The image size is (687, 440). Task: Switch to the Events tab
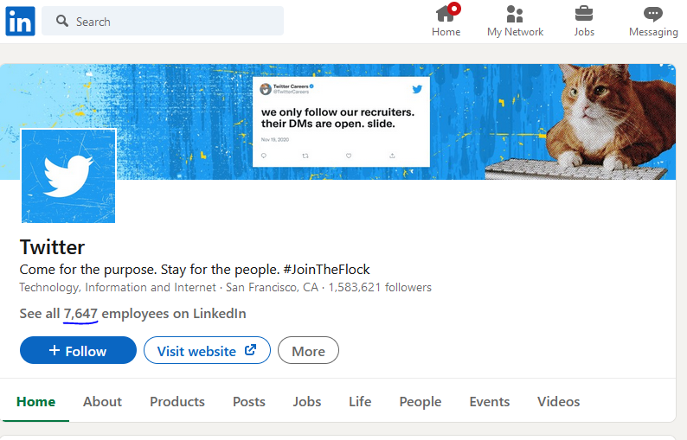coord(490,401)
